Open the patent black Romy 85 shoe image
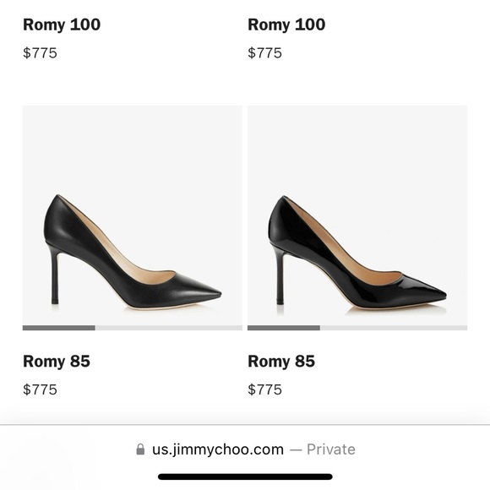The width and height of the screenshot is (490, 490). tap(357, 215)
